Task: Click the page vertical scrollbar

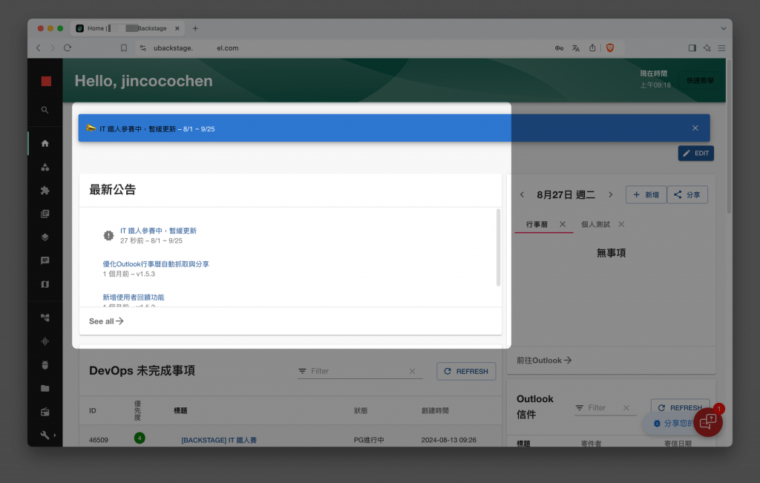Action: point(729,137)
